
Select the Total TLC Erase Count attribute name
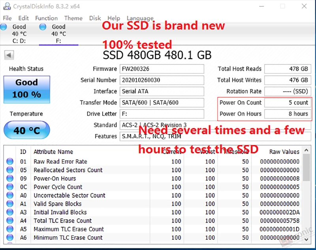pos(62,221)
